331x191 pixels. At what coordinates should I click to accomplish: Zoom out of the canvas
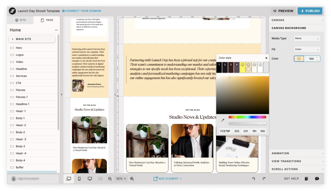(110, 178)
